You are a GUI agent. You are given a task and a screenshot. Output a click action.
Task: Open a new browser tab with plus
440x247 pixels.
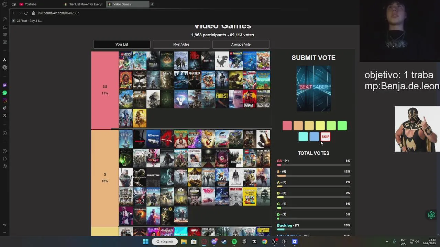click(x=152, y=4)
